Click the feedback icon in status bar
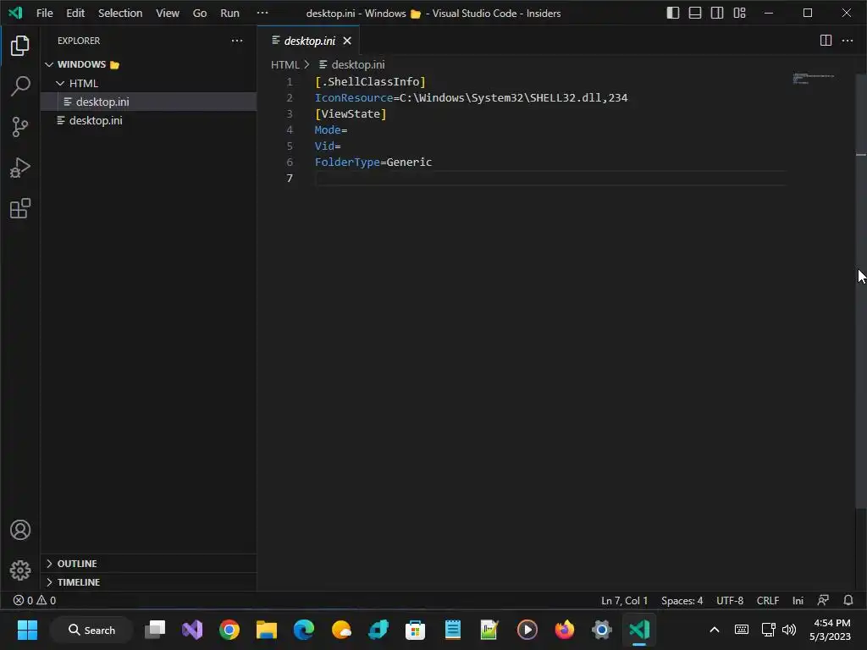This screenshot has width=867, height=650. pos(823,600)
